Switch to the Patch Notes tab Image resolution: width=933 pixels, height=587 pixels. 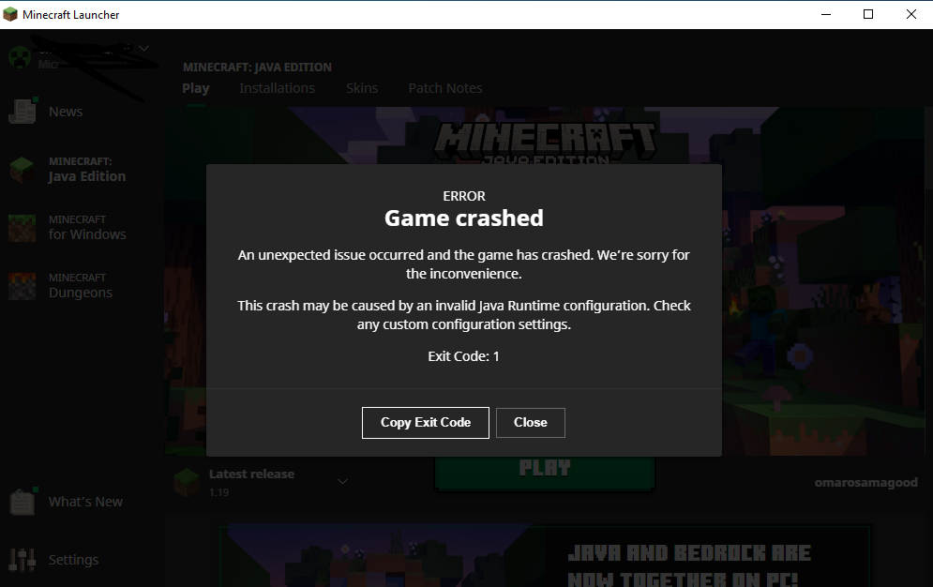pos(445,88)
